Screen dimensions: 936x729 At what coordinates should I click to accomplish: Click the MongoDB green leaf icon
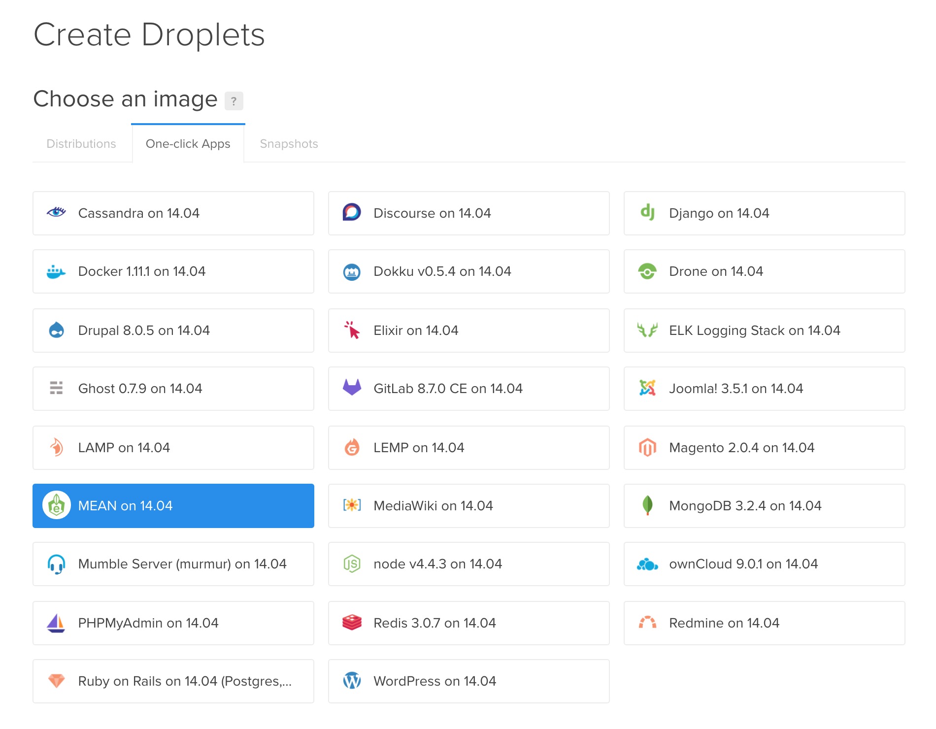tap(647, 505)
